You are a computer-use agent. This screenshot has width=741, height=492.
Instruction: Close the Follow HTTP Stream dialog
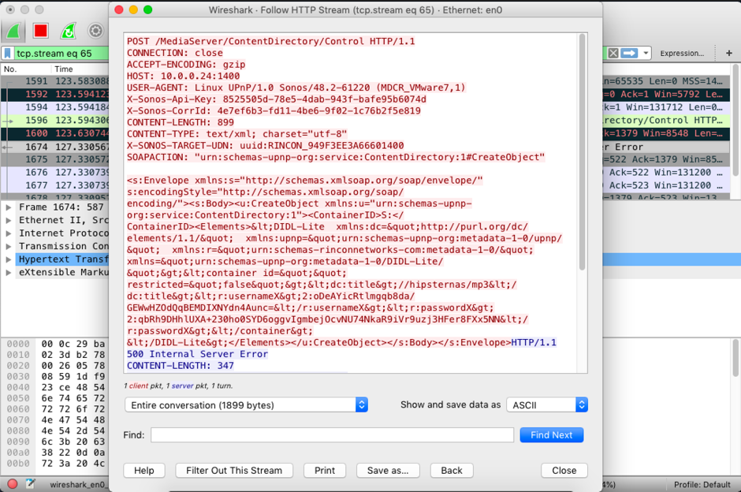(564, 470)
